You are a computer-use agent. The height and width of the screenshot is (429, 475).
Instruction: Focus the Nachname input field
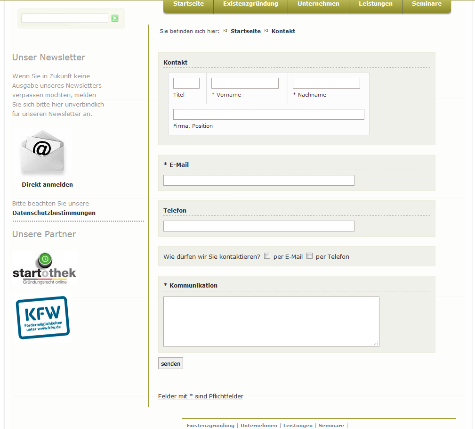click(326, 83)
